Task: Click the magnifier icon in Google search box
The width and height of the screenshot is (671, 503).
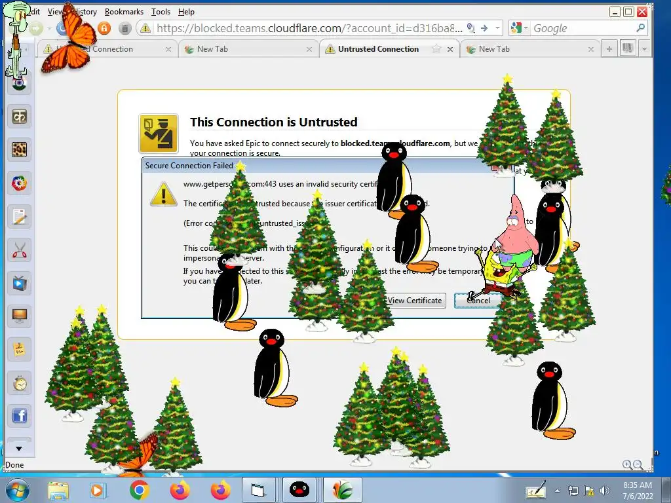Action: click(640, 28)
